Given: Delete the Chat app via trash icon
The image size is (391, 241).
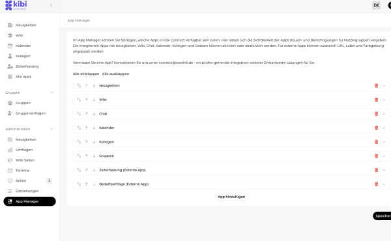Looking at the screenshot, I should point(376,113).
